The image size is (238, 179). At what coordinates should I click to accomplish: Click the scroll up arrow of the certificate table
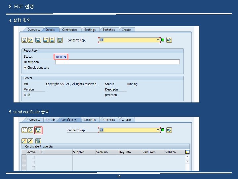coord(187,156)
